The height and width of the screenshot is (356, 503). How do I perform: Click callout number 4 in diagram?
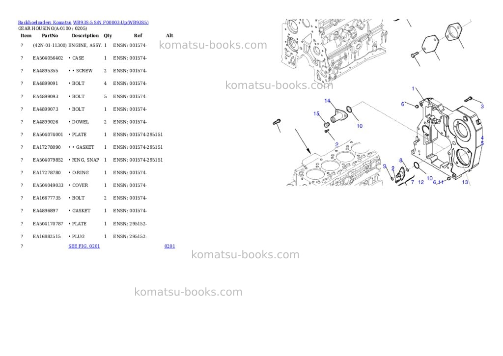point(482,138)
